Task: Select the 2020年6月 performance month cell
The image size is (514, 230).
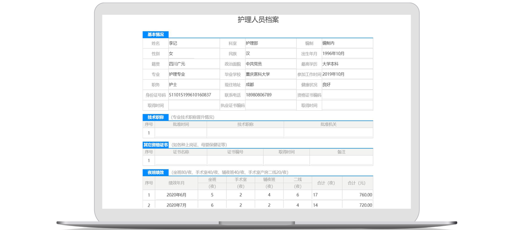Action: 176,195
